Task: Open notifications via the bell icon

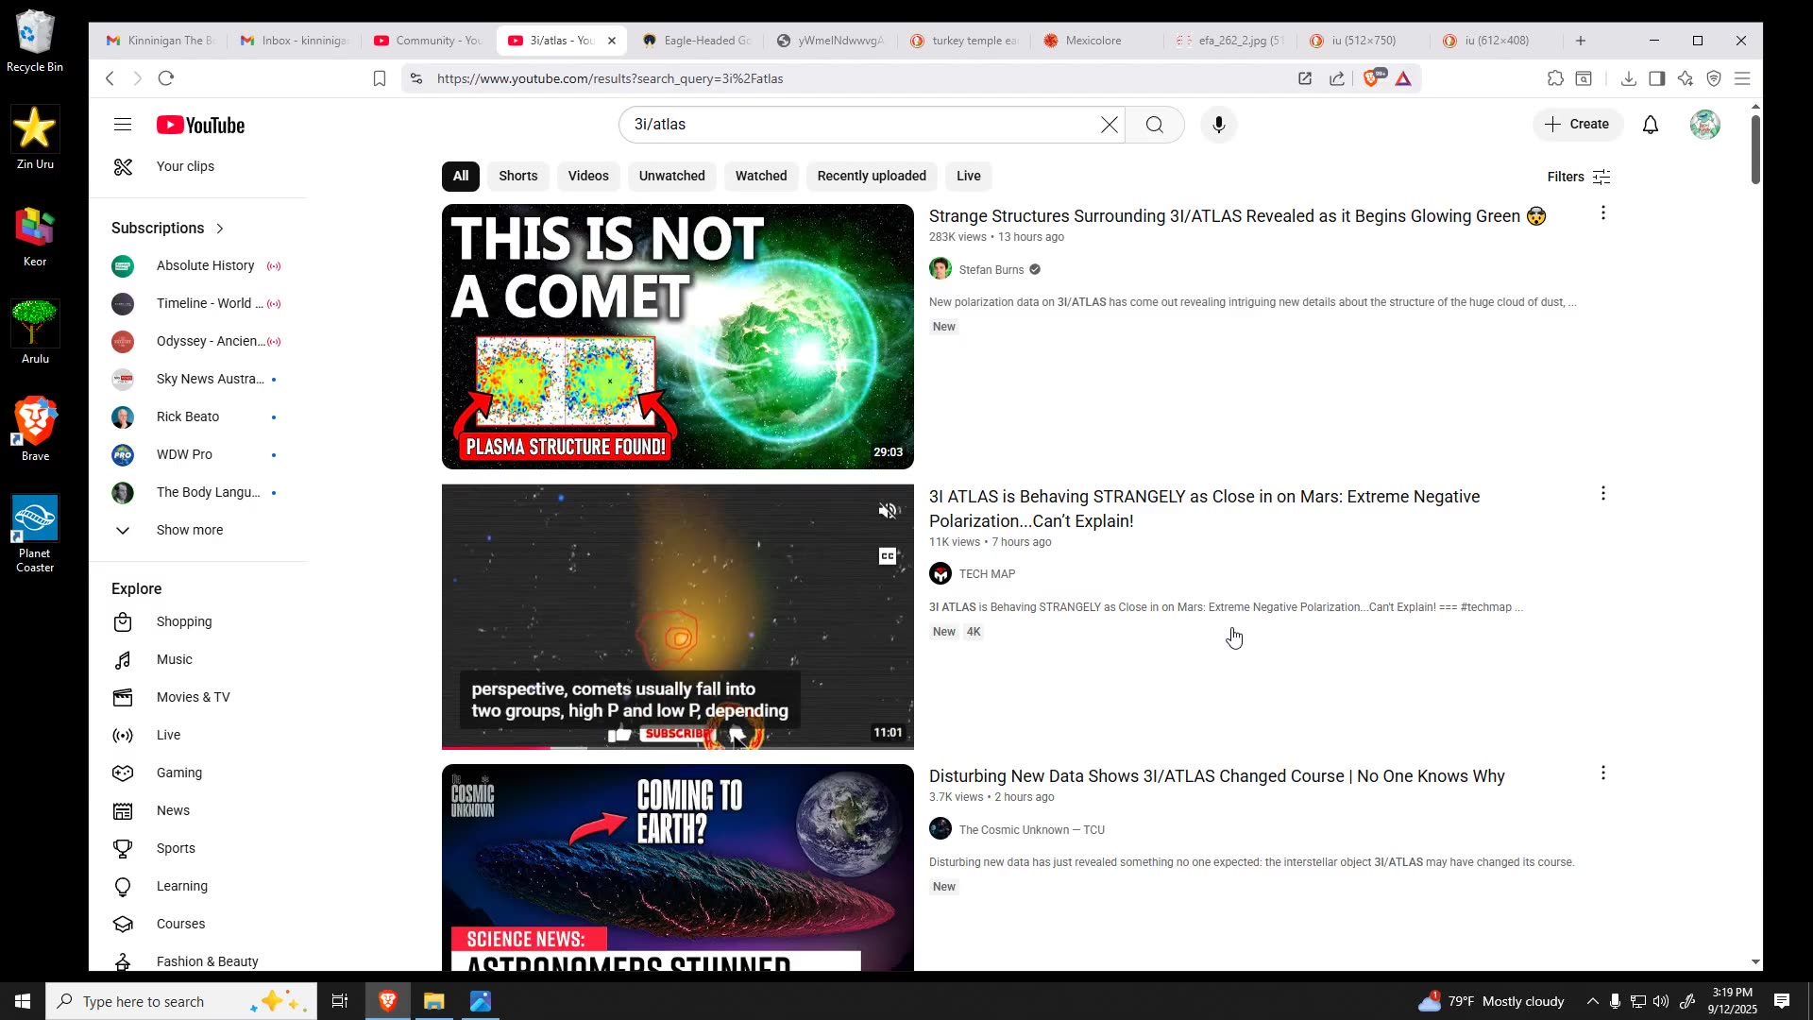Action: (x=1650, y=124)
